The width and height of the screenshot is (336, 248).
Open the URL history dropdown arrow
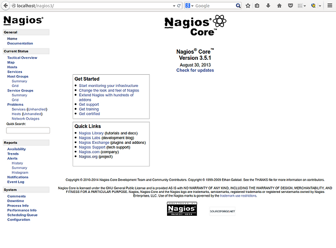[x=174, y=6]
